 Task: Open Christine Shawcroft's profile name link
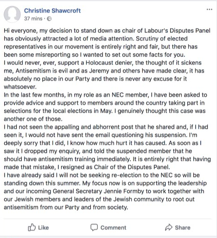[52, 11]
